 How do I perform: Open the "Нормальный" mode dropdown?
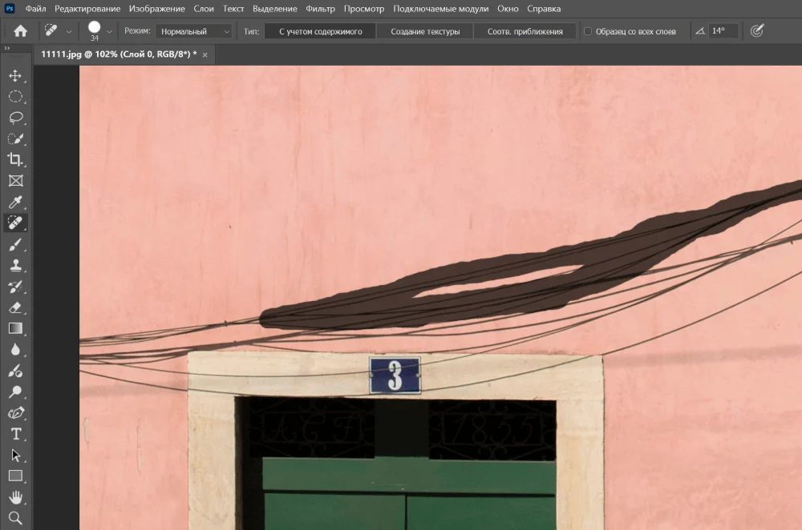193,31
